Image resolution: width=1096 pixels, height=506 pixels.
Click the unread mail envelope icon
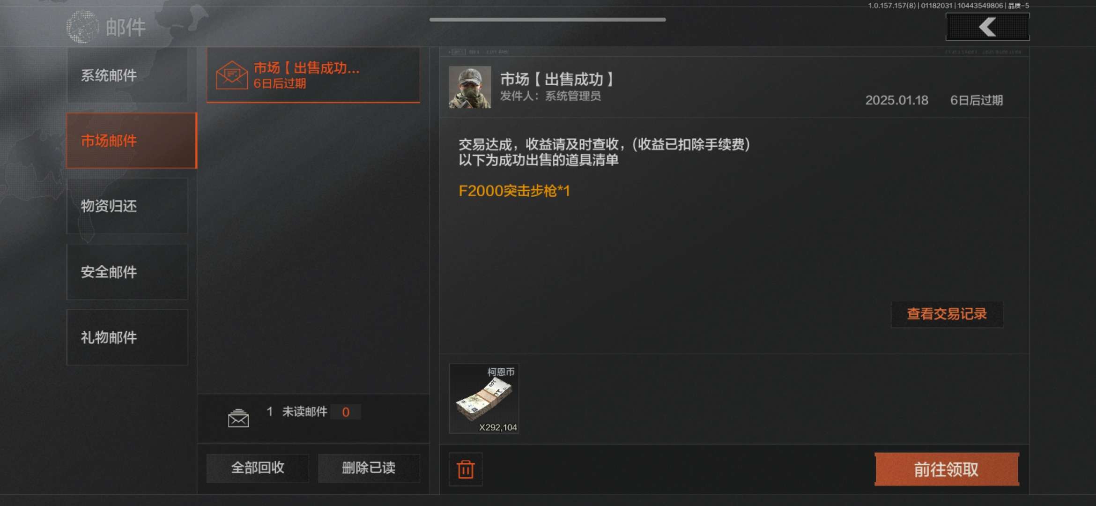pos(238,418)
